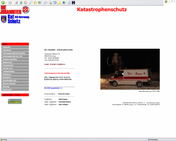Image resolution: width=176 pixels, height=141 pixels.
Task: Go back with the green Back arrow
Action: (x=3, y=3)
